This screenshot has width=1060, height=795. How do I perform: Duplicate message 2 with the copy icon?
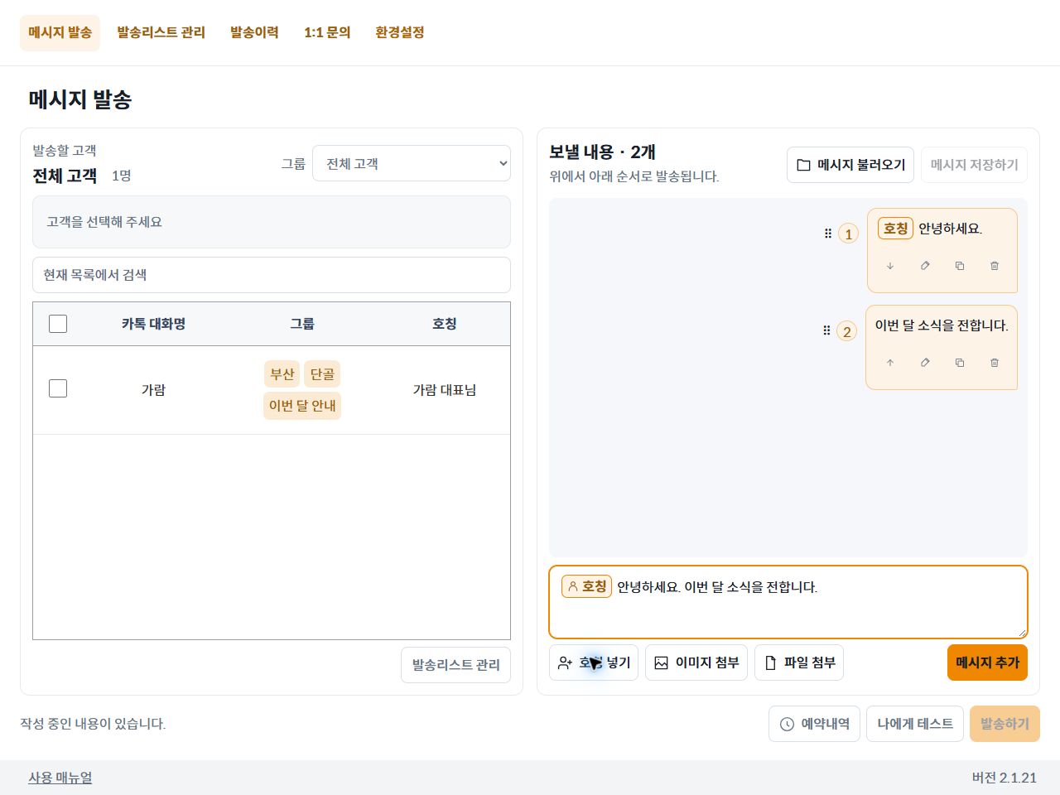(960, 363)
